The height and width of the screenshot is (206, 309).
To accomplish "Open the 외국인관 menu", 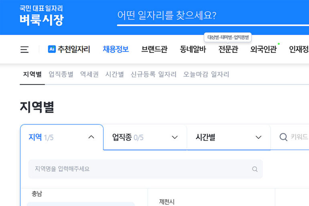I will point(263,50).
